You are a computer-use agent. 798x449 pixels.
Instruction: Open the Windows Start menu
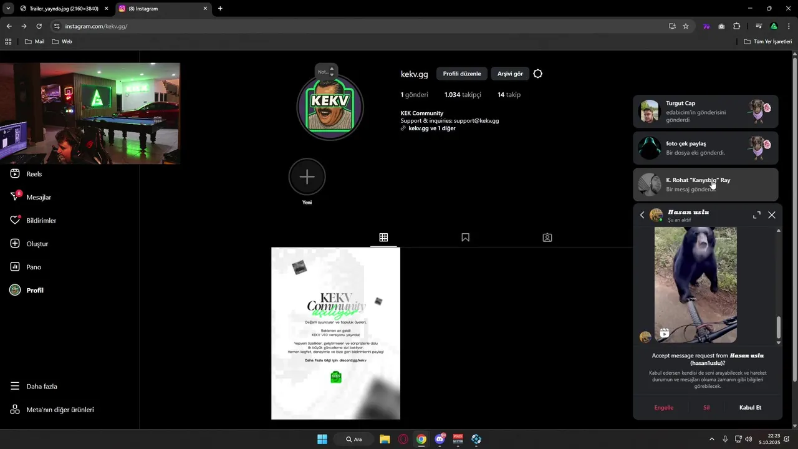point(322,439)
